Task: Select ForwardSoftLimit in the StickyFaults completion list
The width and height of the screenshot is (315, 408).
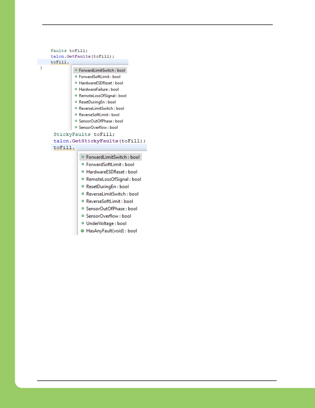Action: [x=110, y=165]
